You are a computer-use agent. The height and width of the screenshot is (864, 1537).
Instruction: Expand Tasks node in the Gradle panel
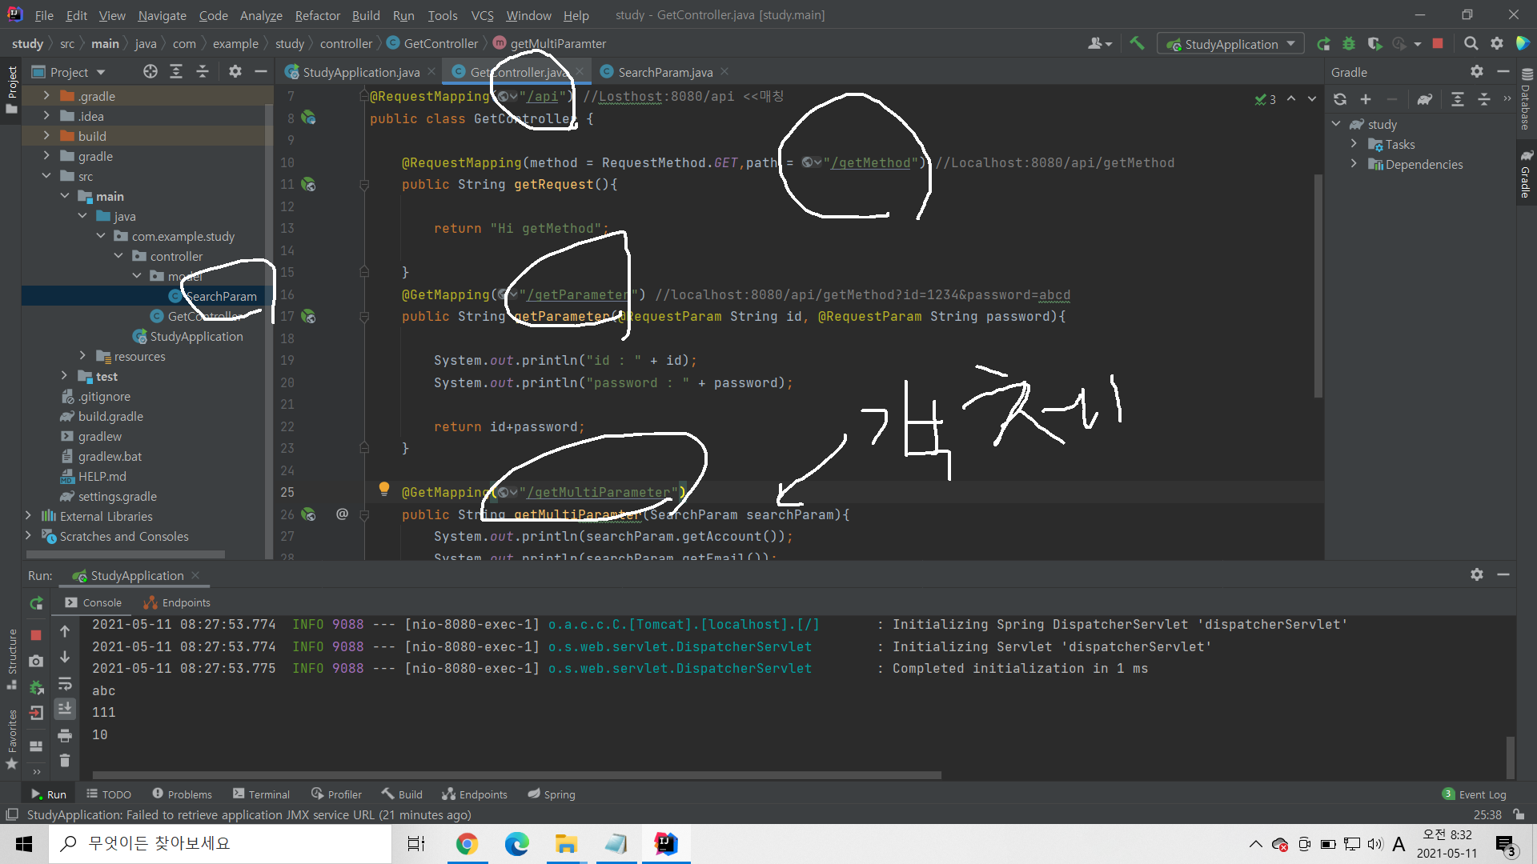pos(1354,144)
